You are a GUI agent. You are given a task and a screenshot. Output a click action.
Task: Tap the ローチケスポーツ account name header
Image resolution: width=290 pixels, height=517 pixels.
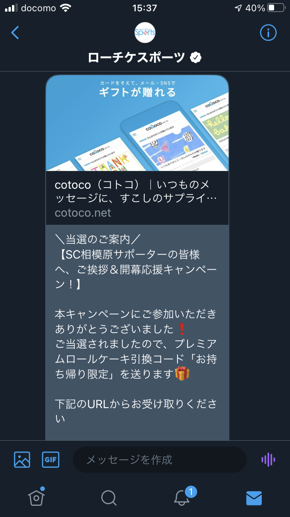[x=137, y=58]
